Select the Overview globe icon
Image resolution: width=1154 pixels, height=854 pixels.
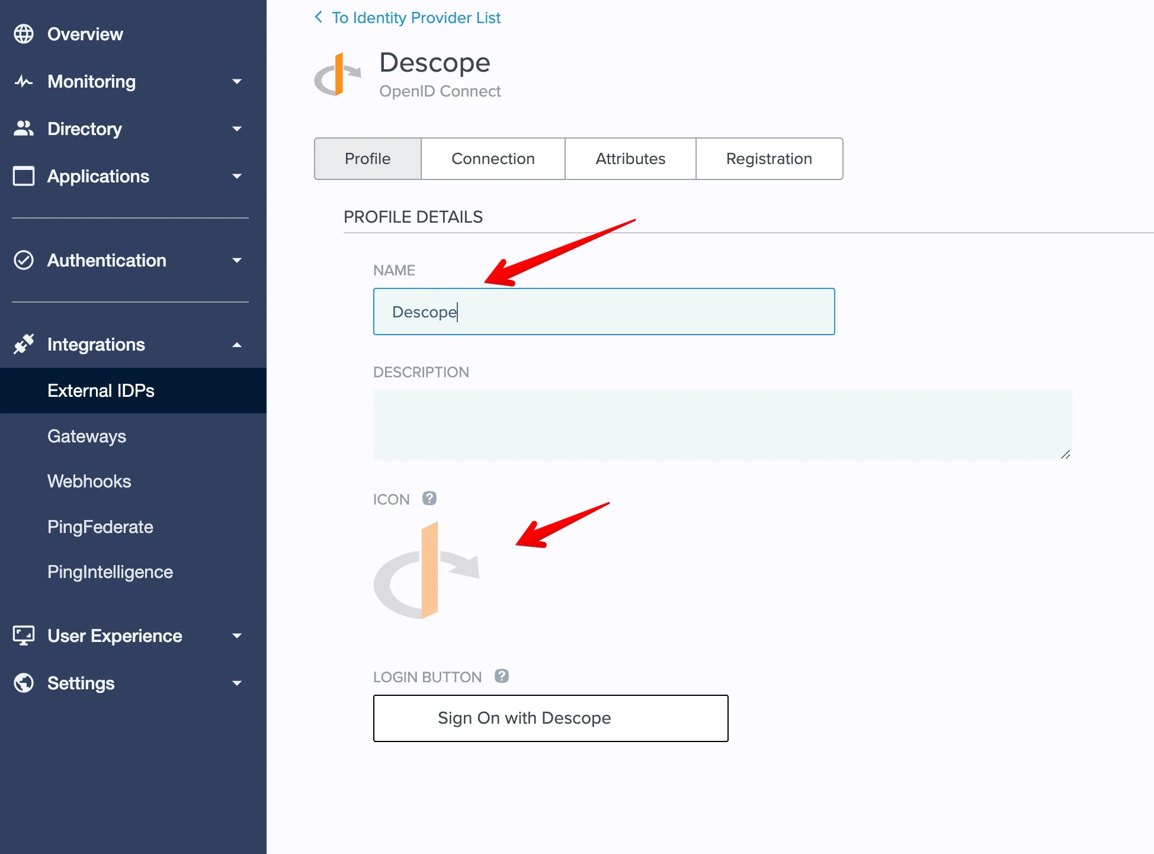(24, 34)
